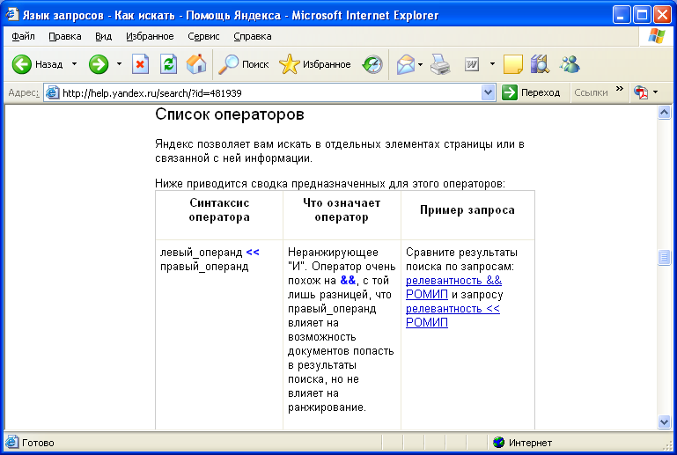Click the IE icon in the title bar
This screenshot has width=677, height=455.
[x=12, y=15]
